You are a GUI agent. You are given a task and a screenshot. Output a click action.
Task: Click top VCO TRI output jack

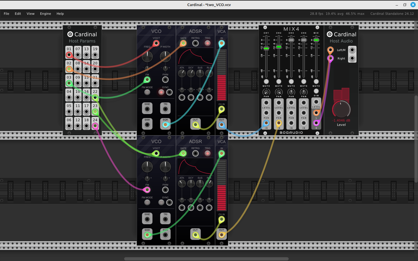click(165, 109)
